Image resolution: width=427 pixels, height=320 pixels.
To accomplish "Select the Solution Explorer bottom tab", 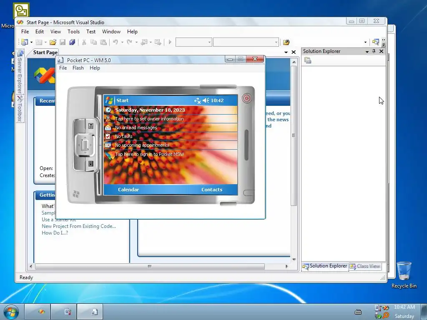I will tap(325, 266).
